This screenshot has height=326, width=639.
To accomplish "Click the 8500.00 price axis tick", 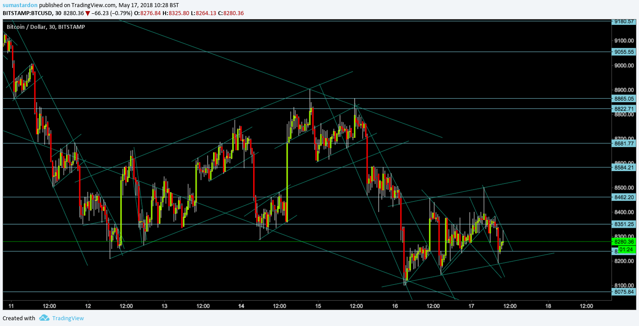I will (x=623, y=187).
